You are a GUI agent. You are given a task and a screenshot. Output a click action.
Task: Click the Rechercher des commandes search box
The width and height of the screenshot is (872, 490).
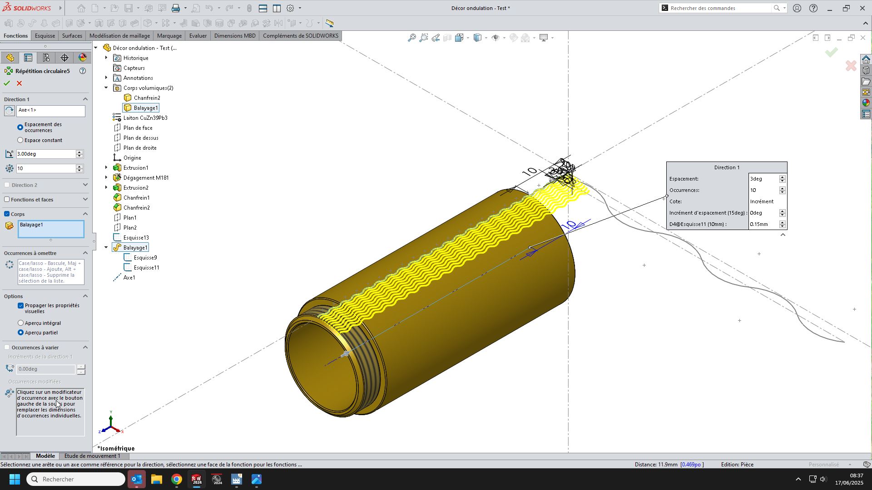pos(721,8)
